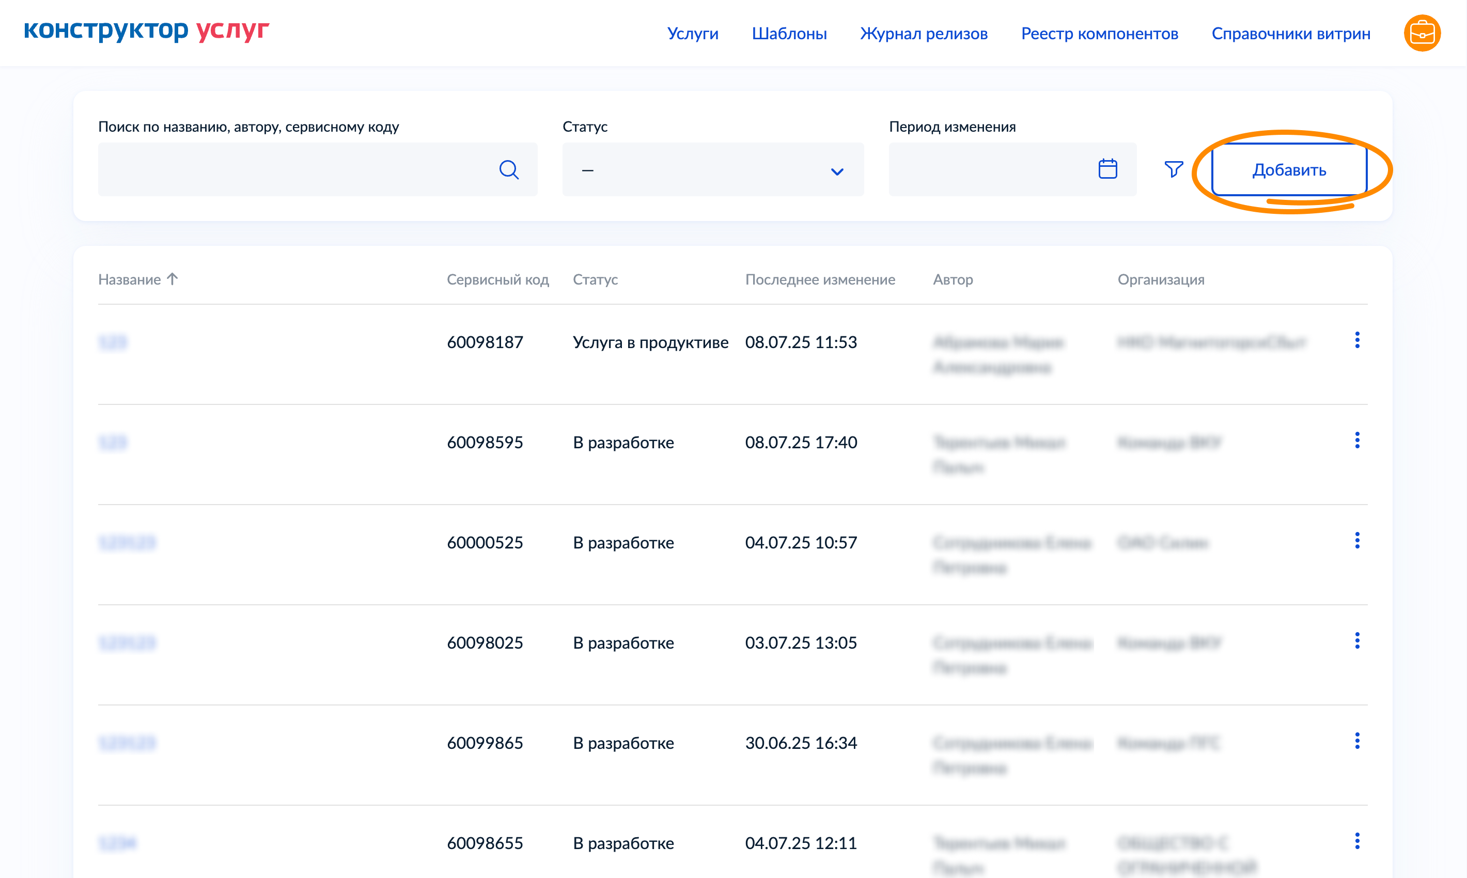The image size is (1467, 878).
Task: Click the Статус column header in table
Action: point(595,279)
